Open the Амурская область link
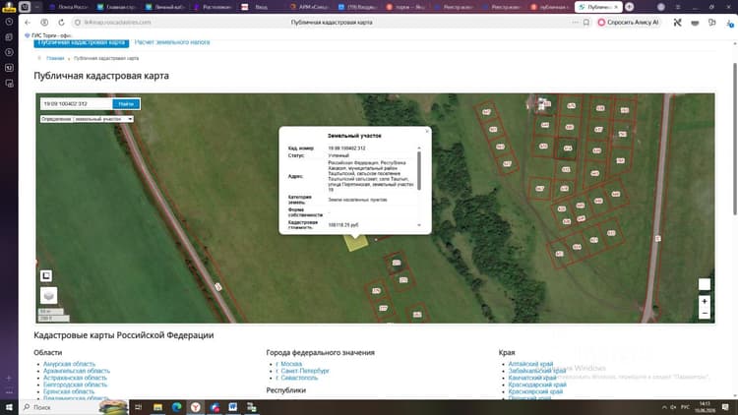The image size is (738, 415). tap(69, 364)
